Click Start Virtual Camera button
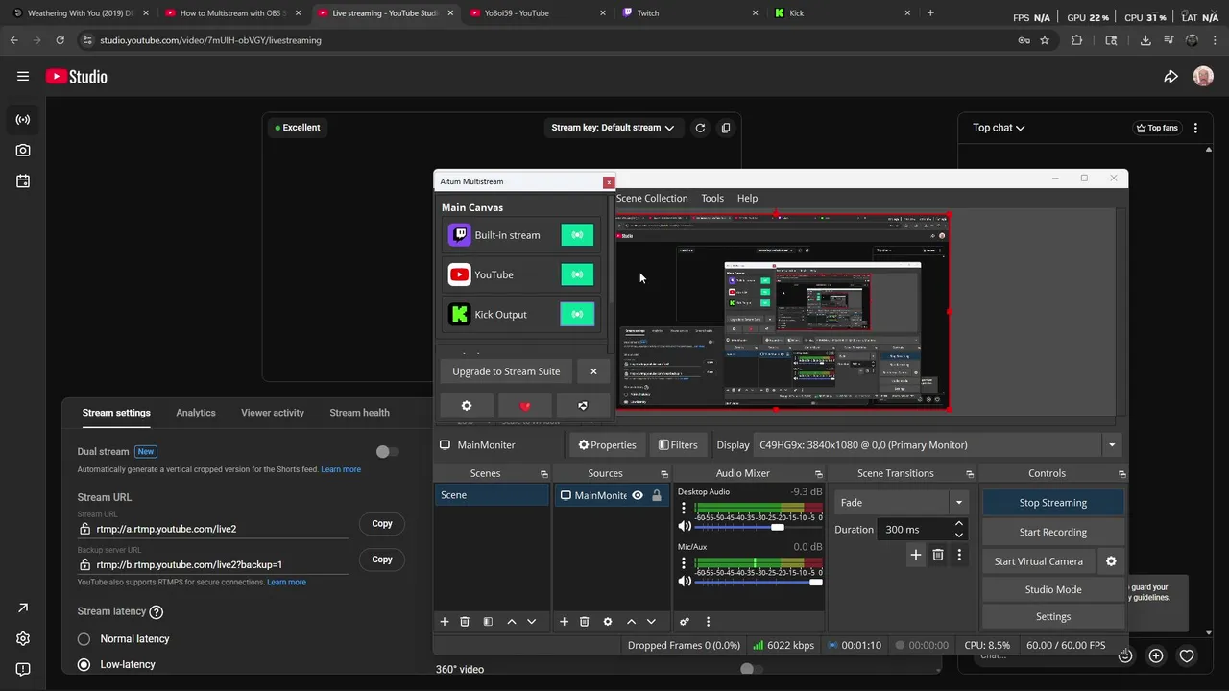1229x691 pixels. (1038, 561)
